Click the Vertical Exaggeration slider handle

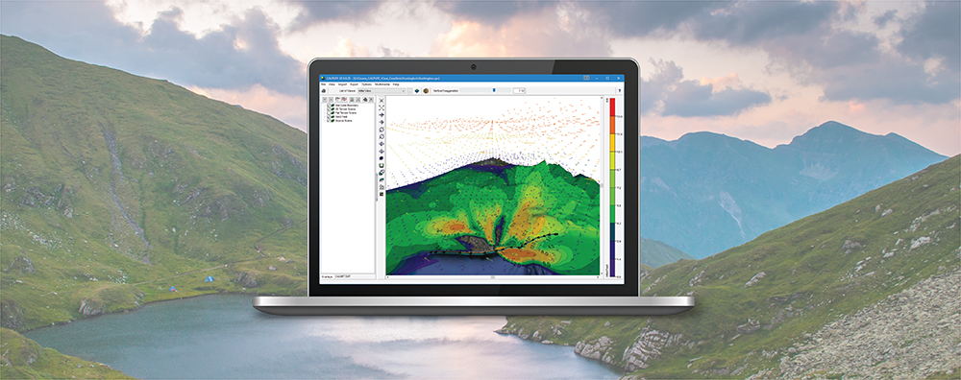tap(494, 90)
